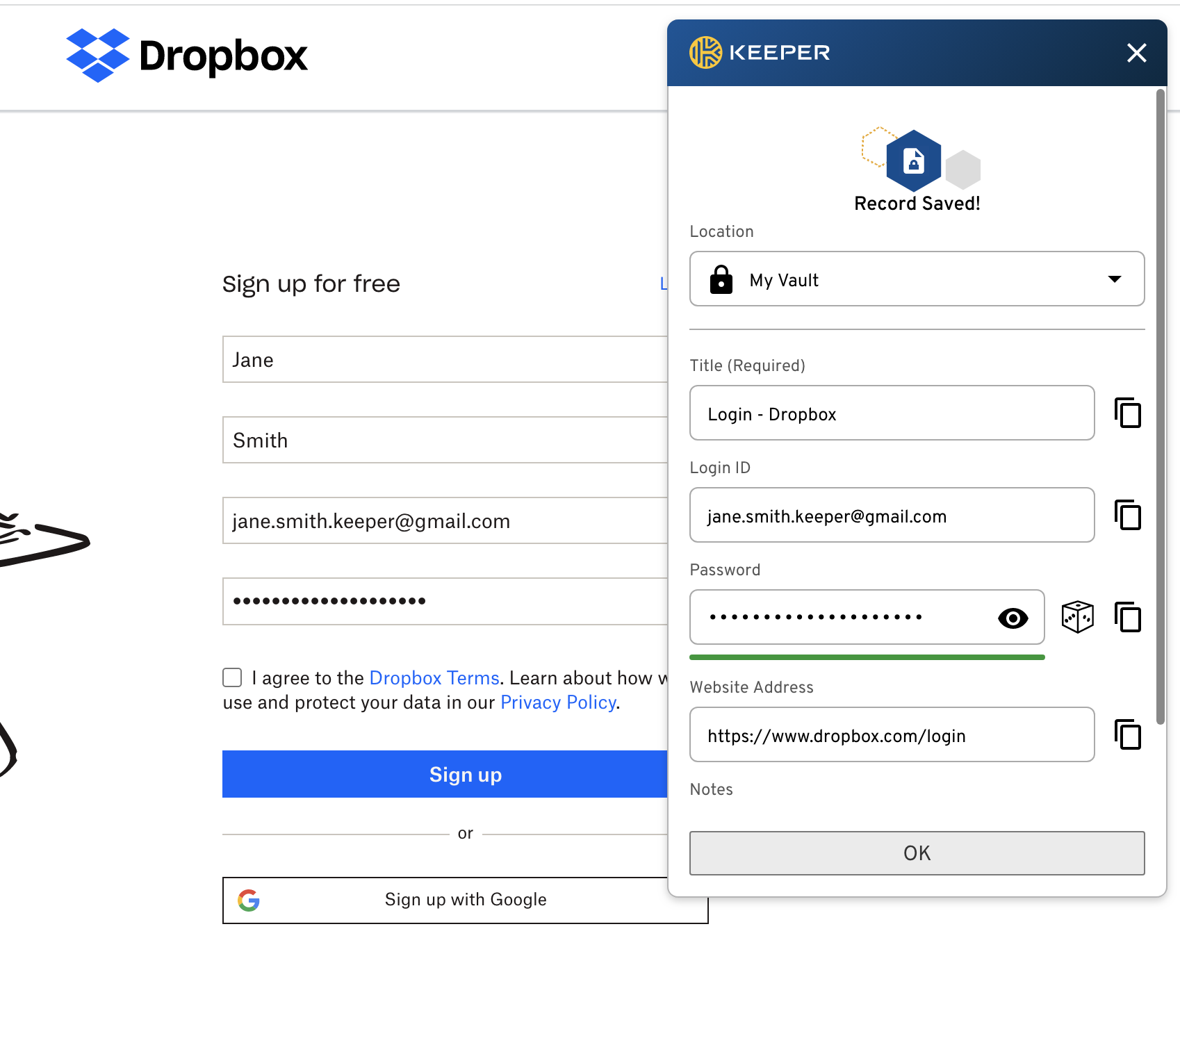Click the Website Address field
The image size is (1180, 1045).
coord(892,734)
